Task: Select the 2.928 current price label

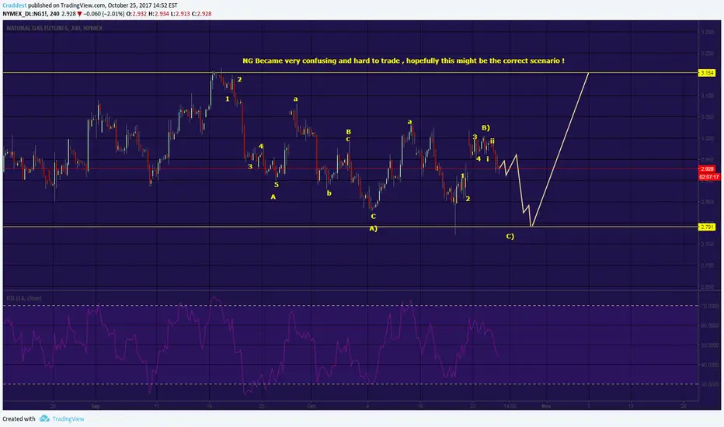Action: [707, 169]
